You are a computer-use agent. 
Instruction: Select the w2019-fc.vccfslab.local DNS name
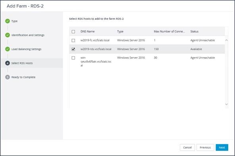[95, 40]
